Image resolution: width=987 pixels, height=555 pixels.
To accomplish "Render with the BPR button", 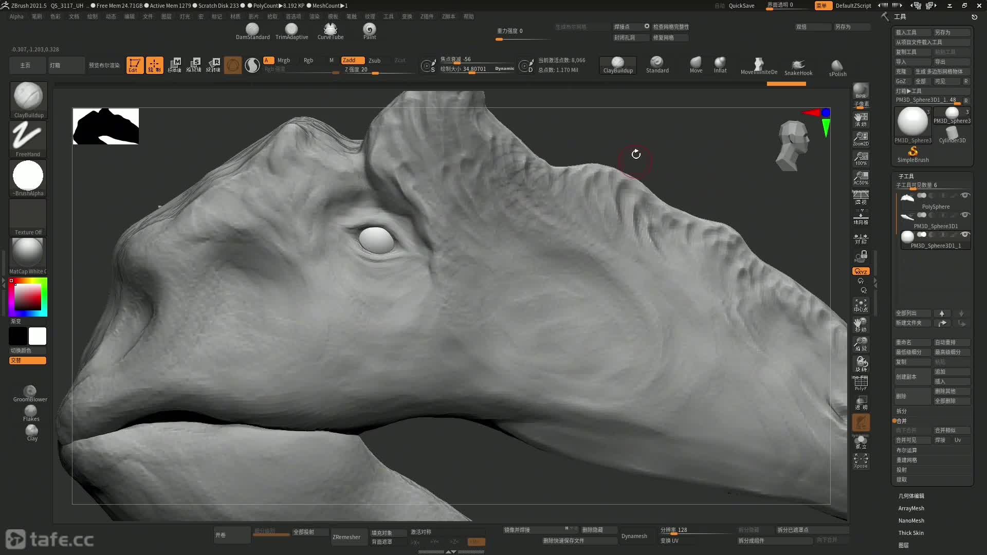I will pos(861,91).
